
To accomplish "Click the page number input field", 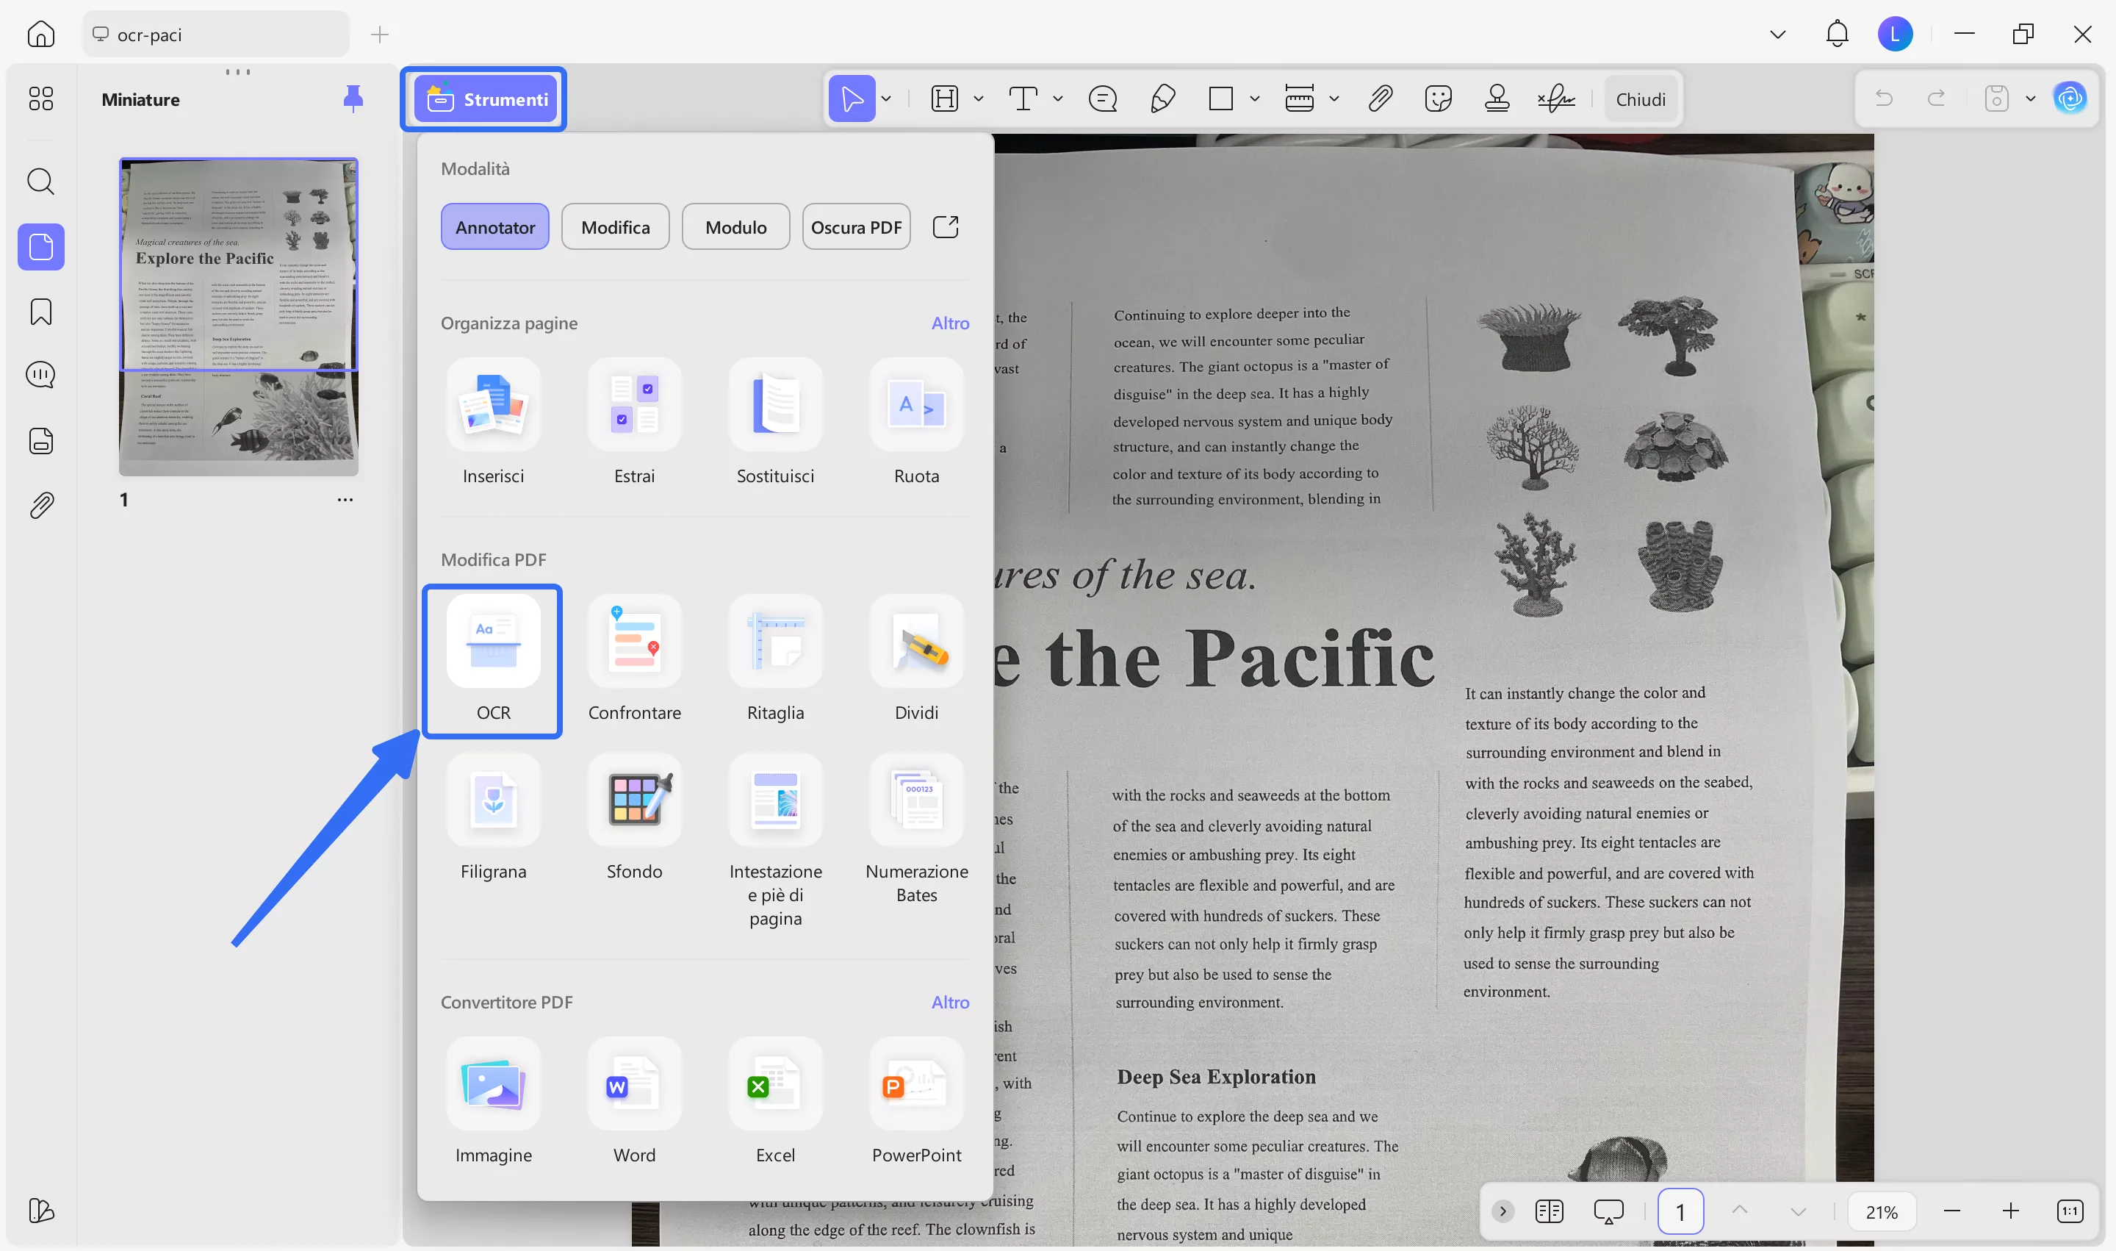I will click(x=1680, y=1211).
